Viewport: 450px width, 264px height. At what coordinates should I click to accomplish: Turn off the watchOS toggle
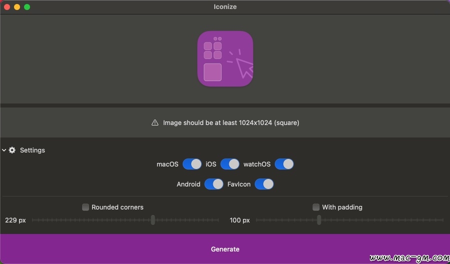tap(284, 164)
